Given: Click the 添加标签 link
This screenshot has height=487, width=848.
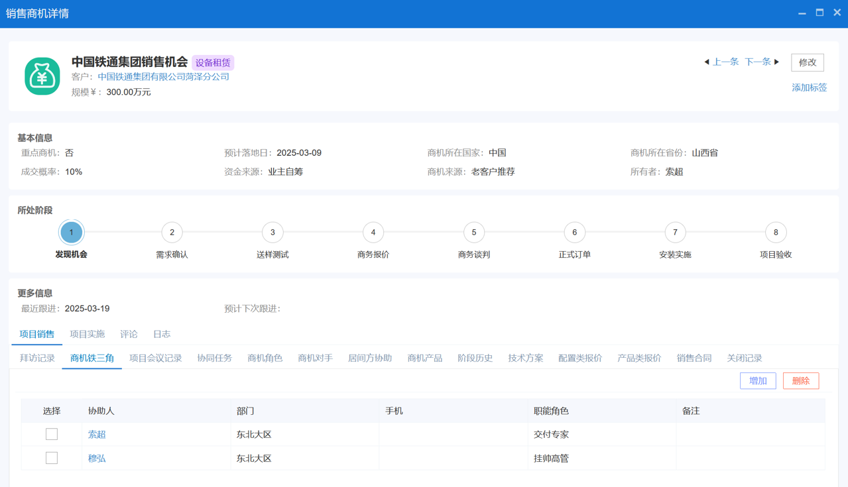Looking at the screenshot, I should (809, 87).
